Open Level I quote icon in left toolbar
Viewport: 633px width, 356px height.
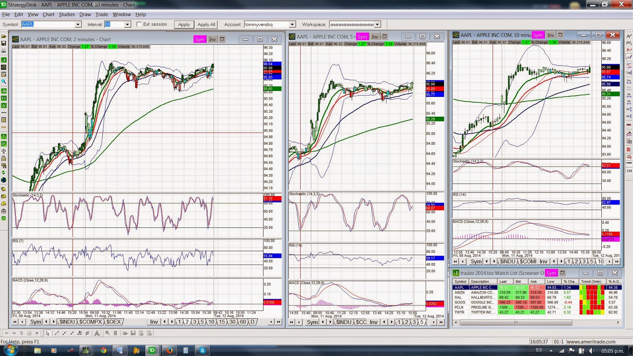coord(4,60)
